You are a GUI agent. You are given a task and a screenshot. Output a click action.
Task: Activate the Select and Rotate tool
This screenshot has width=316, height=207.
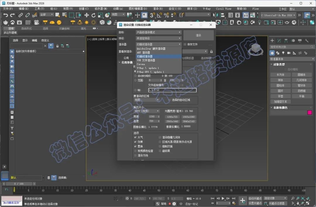93,15
